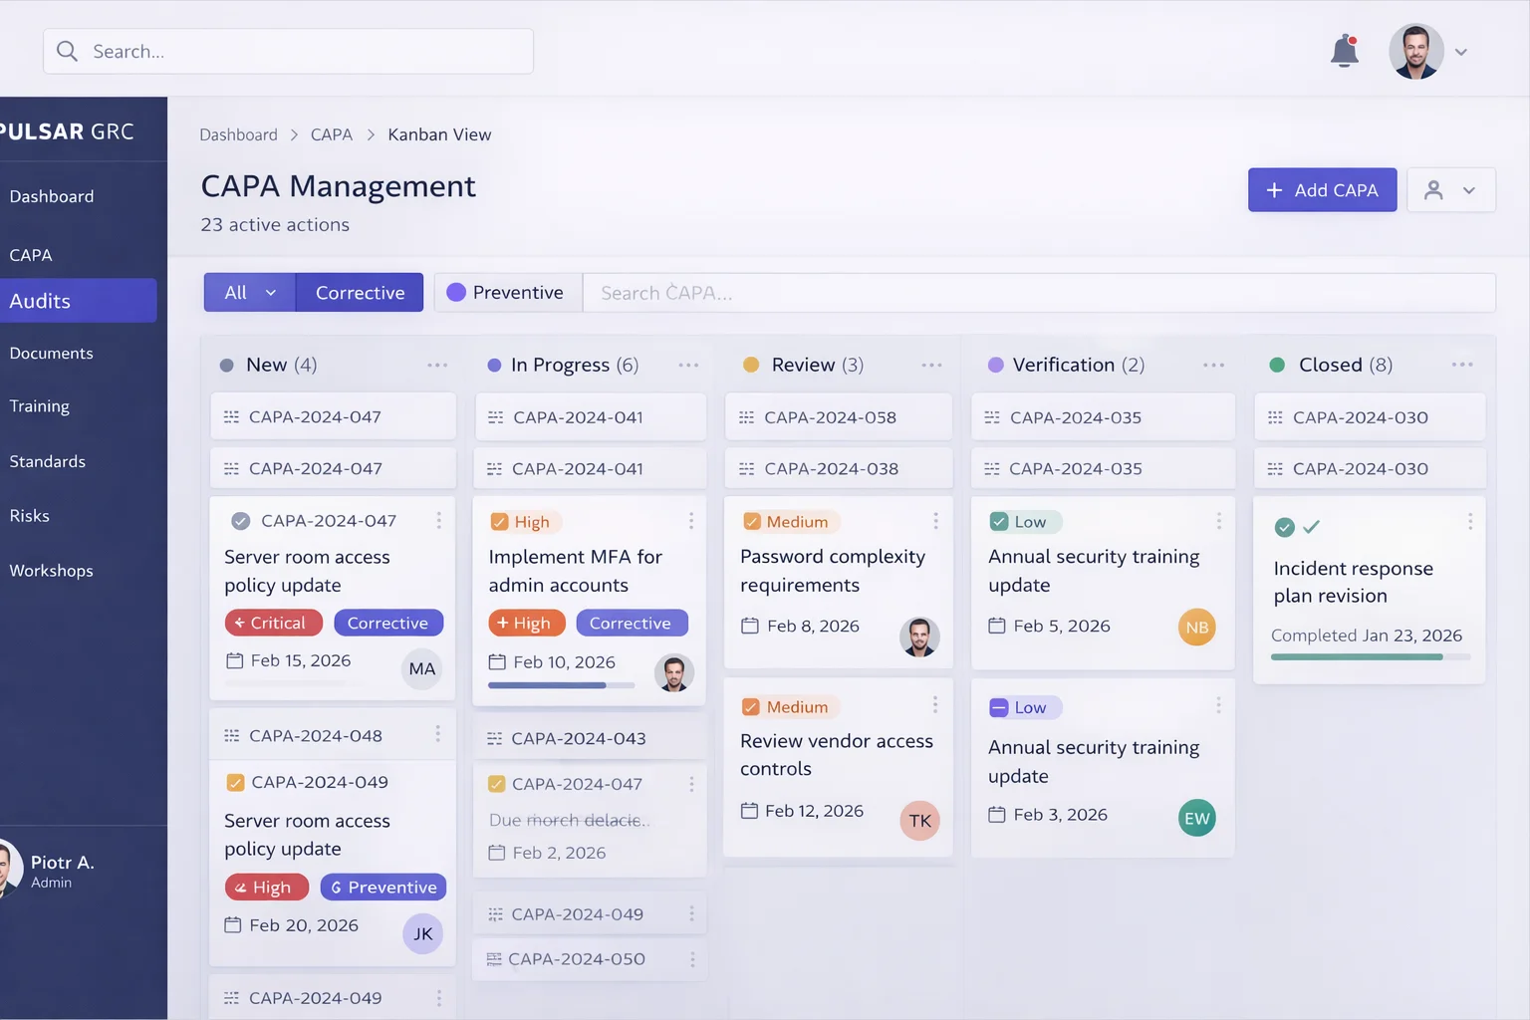Toggle the Preventive filter
Image resolution: width=1530 pixels, height=1020 pixels.
coord(508,292)
